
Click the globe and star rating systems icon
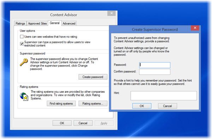point(24,96)
